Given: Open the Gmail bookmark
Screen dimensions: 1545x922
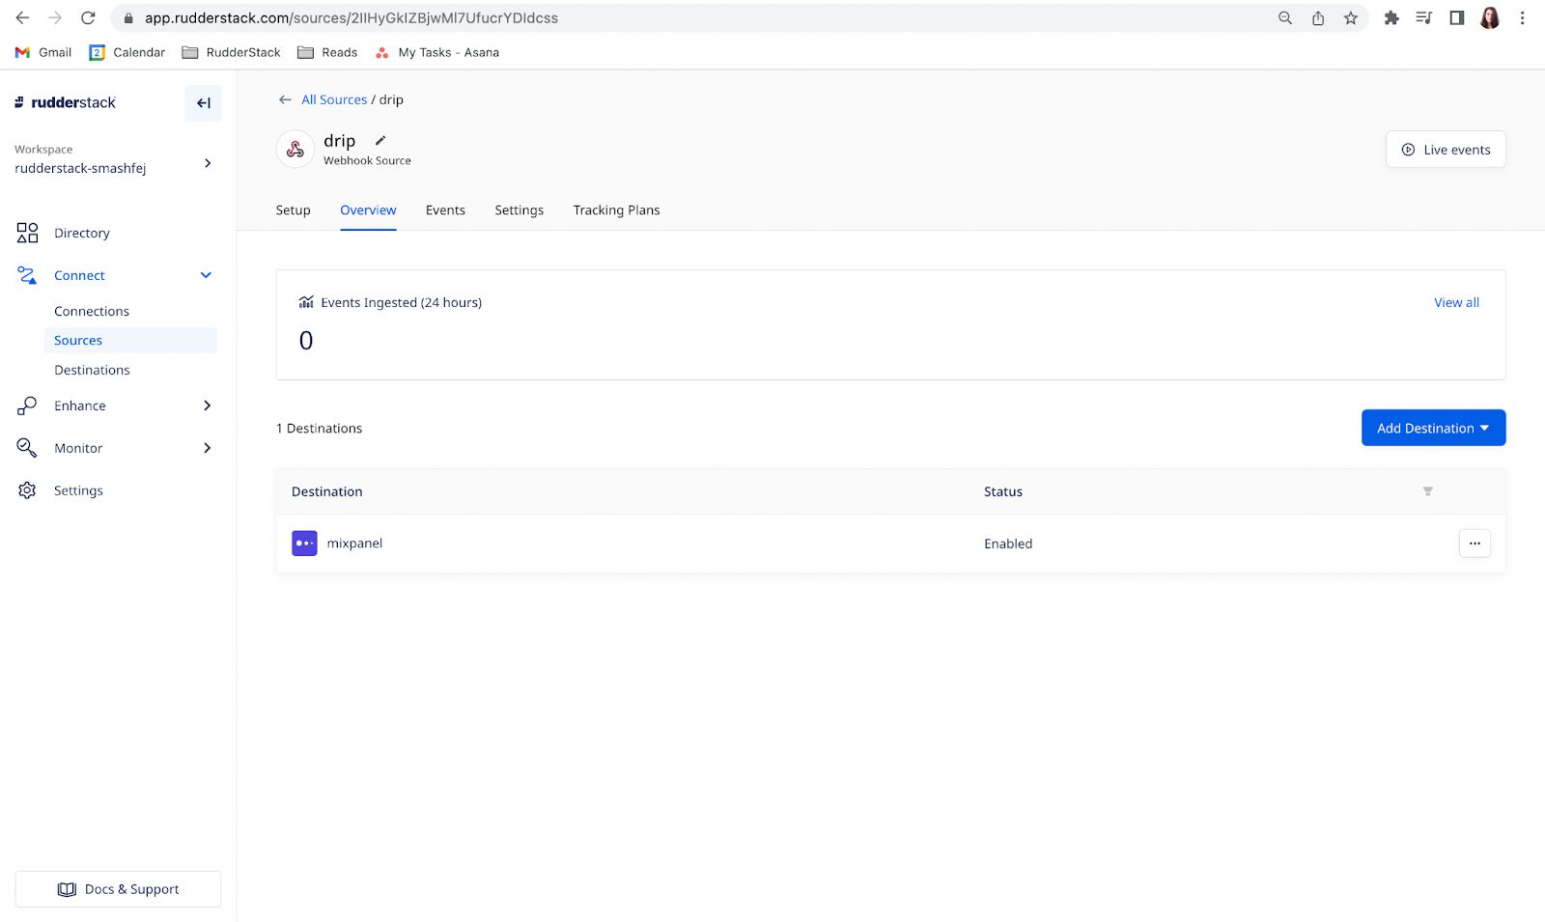Looking at the screenshot, I should pos(43,52).
